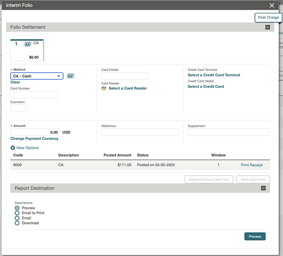283x256 pixels.
Task: Open the View Options link
Action: [27, 148]
